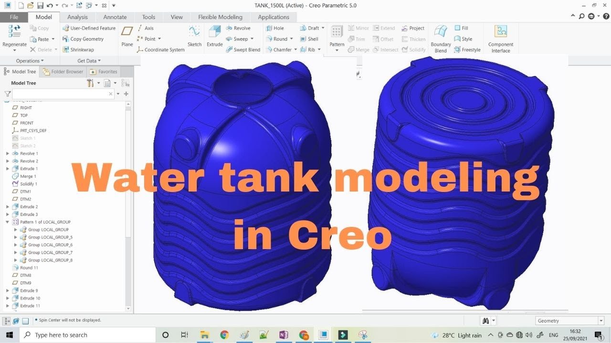Click the Paste button
Image resolution: width=611 pixels, height=343 pixels.
(39, 39)
